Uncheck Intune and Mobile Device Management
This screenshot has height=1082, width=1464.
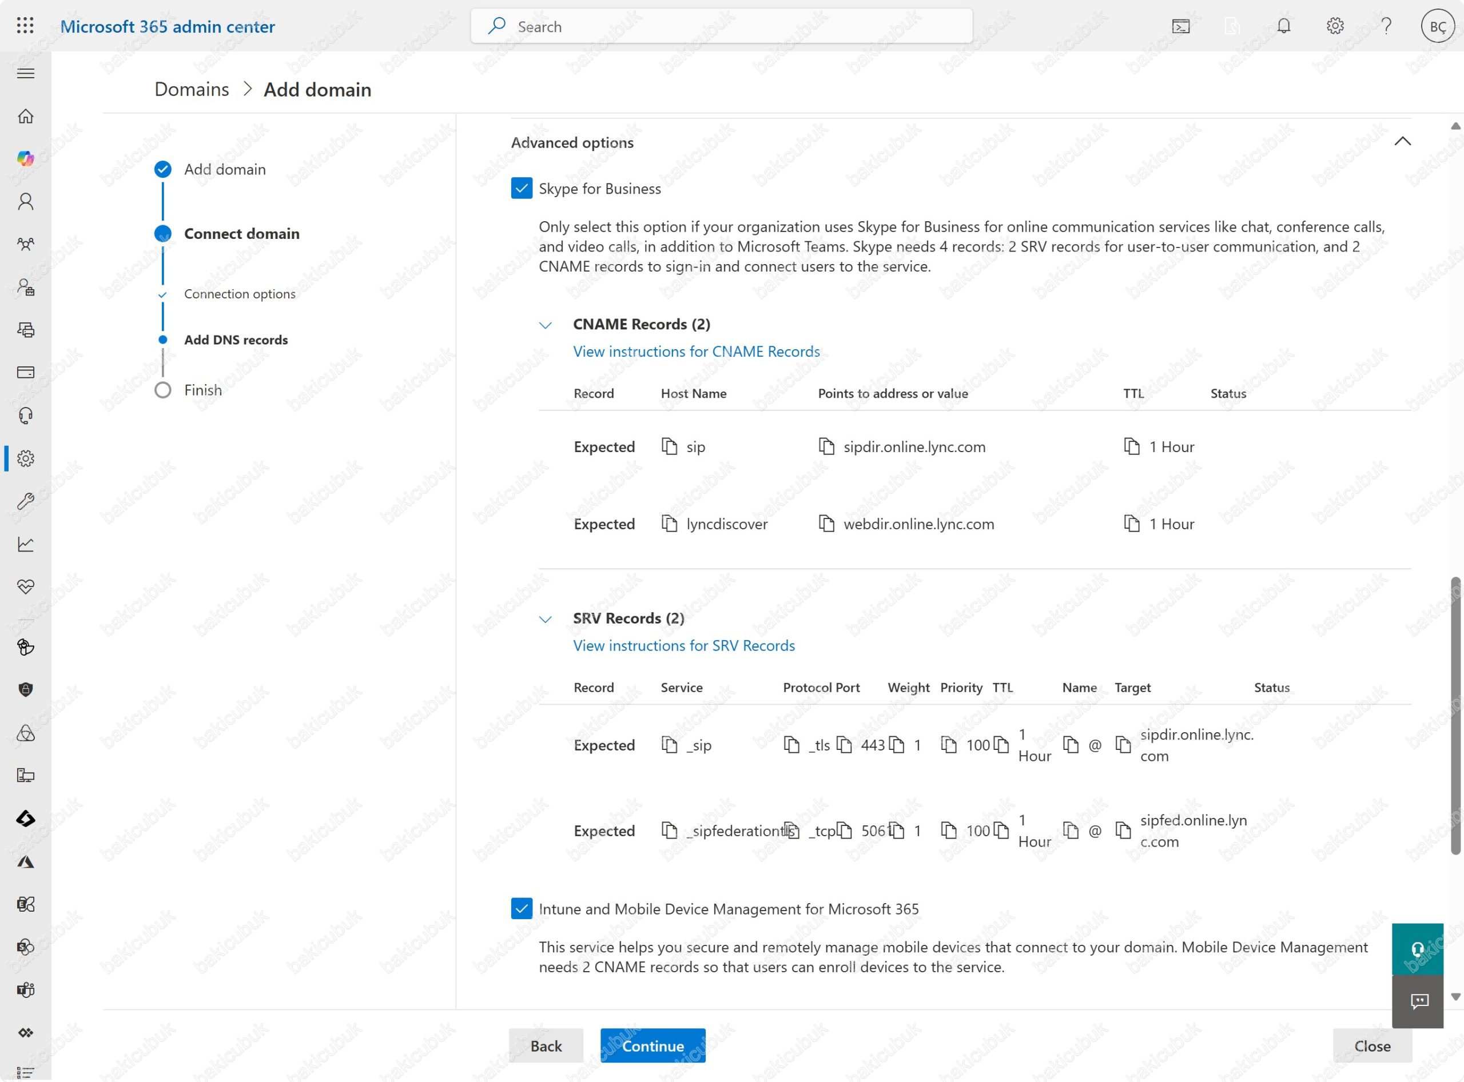point(522,909)
